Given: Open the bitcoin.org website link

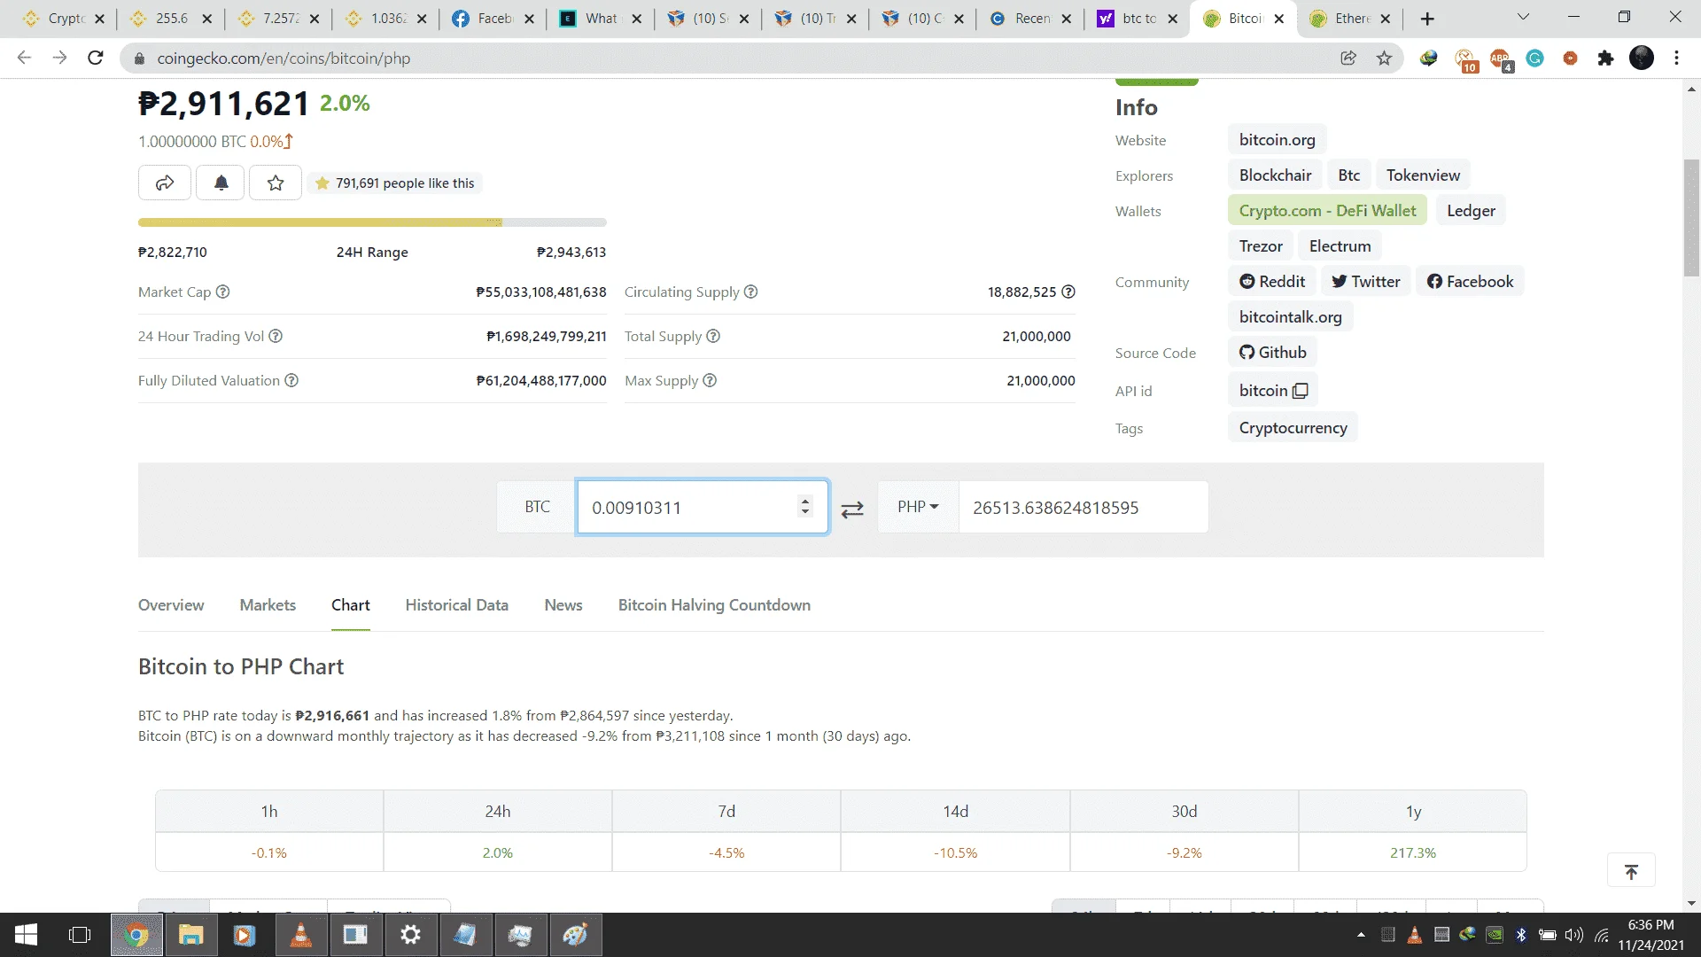Looking at the screenshot, I should [1277, 140].
